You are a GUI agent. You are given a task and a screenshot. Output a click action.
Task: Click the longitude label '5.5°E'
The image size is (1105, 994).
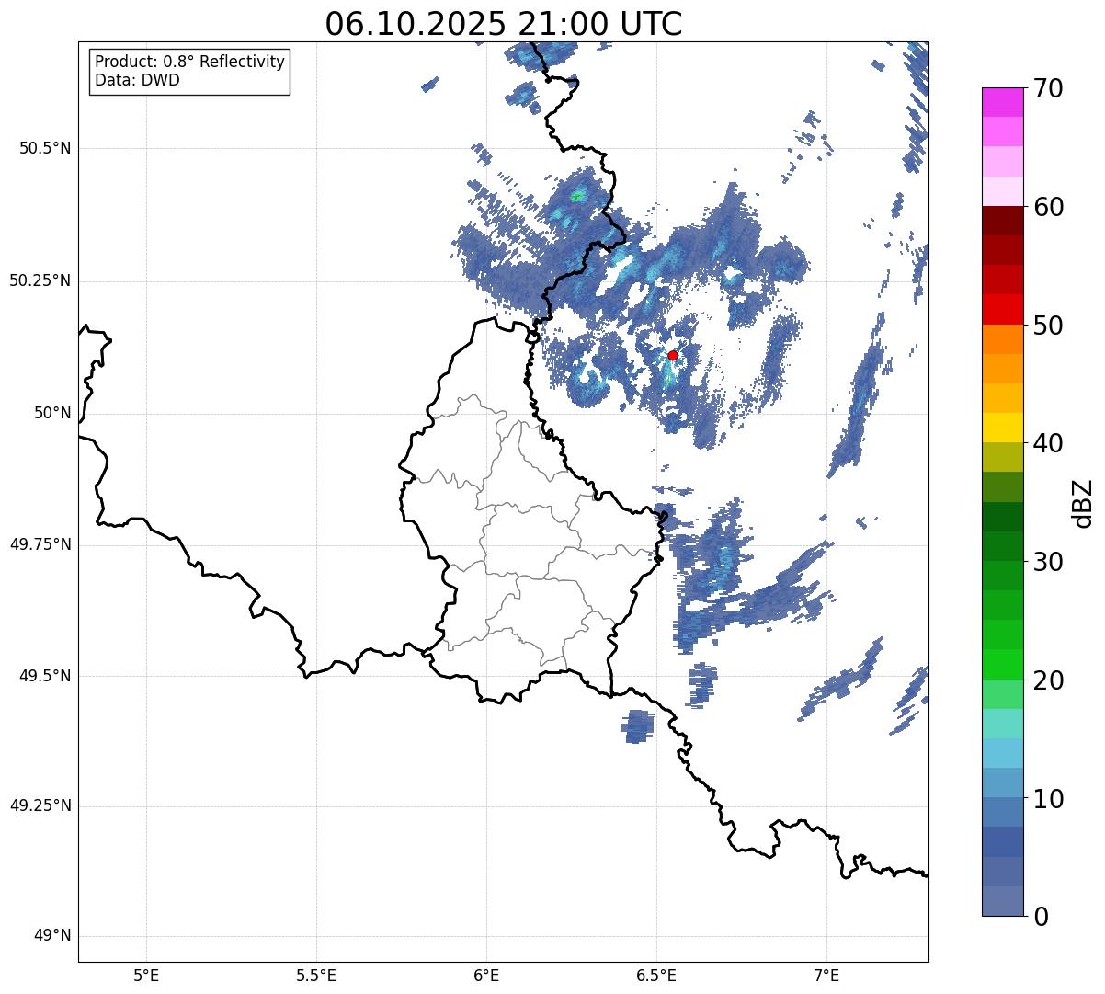[316, 975]
